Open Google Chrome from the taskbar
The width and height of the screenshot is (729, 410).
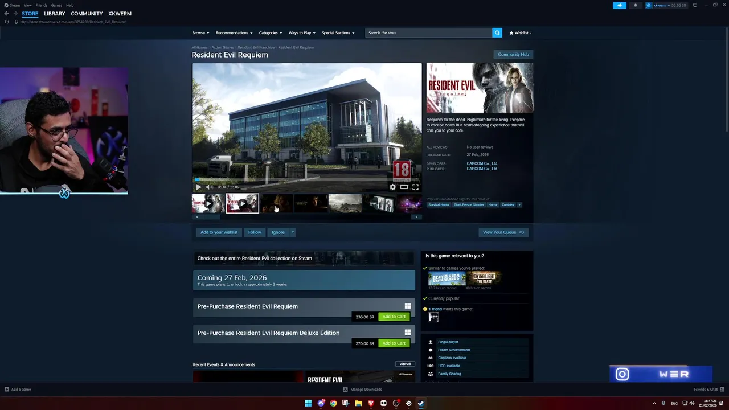click(333, 403)
